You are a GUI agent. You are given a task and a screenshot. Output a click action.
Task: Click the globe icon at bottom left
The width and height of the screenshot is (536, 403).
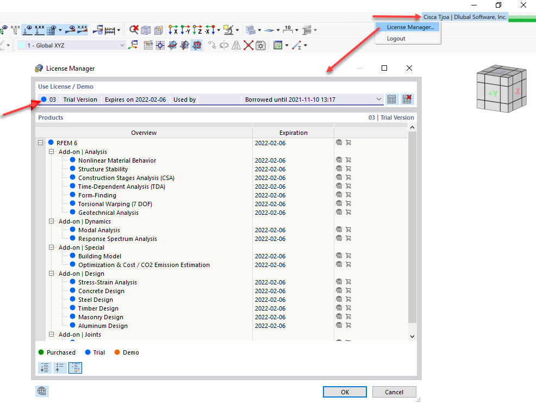42,391
